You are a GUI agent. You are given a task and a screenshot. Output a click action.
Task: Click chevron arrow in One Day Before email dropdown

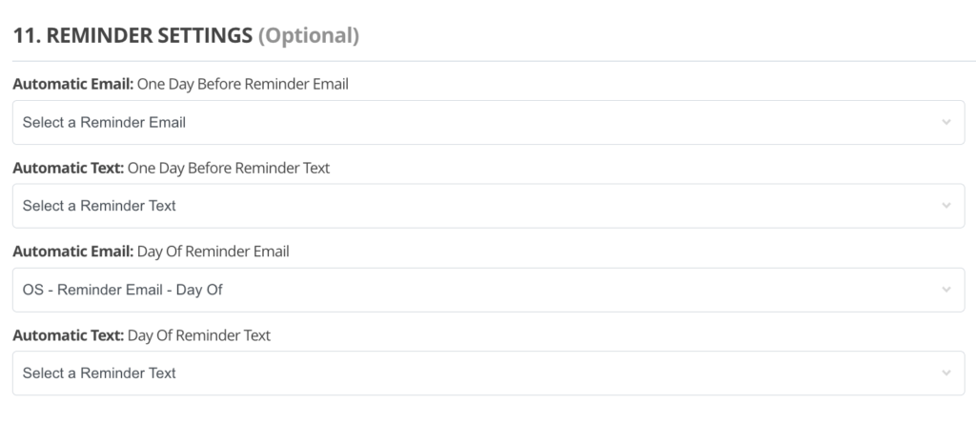pyautogui.click(x=945, y=122)
